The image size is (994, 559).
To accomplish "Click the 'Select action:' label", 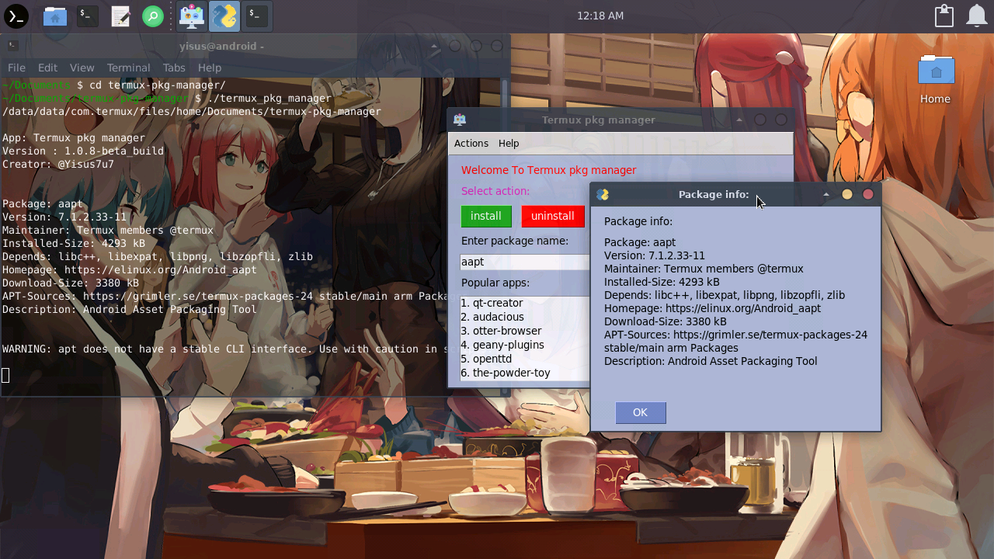I will point(495,191).
